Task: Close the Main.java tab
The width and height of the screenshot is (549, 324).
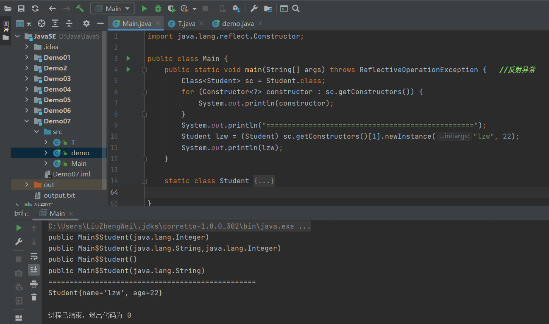Action: pos(157,24)
